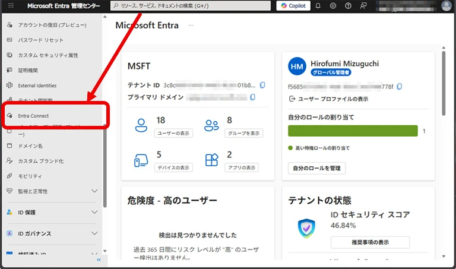Click the 監視と正常性 heart icon
Screen dimensions: 456x269
tap(9, 191)
